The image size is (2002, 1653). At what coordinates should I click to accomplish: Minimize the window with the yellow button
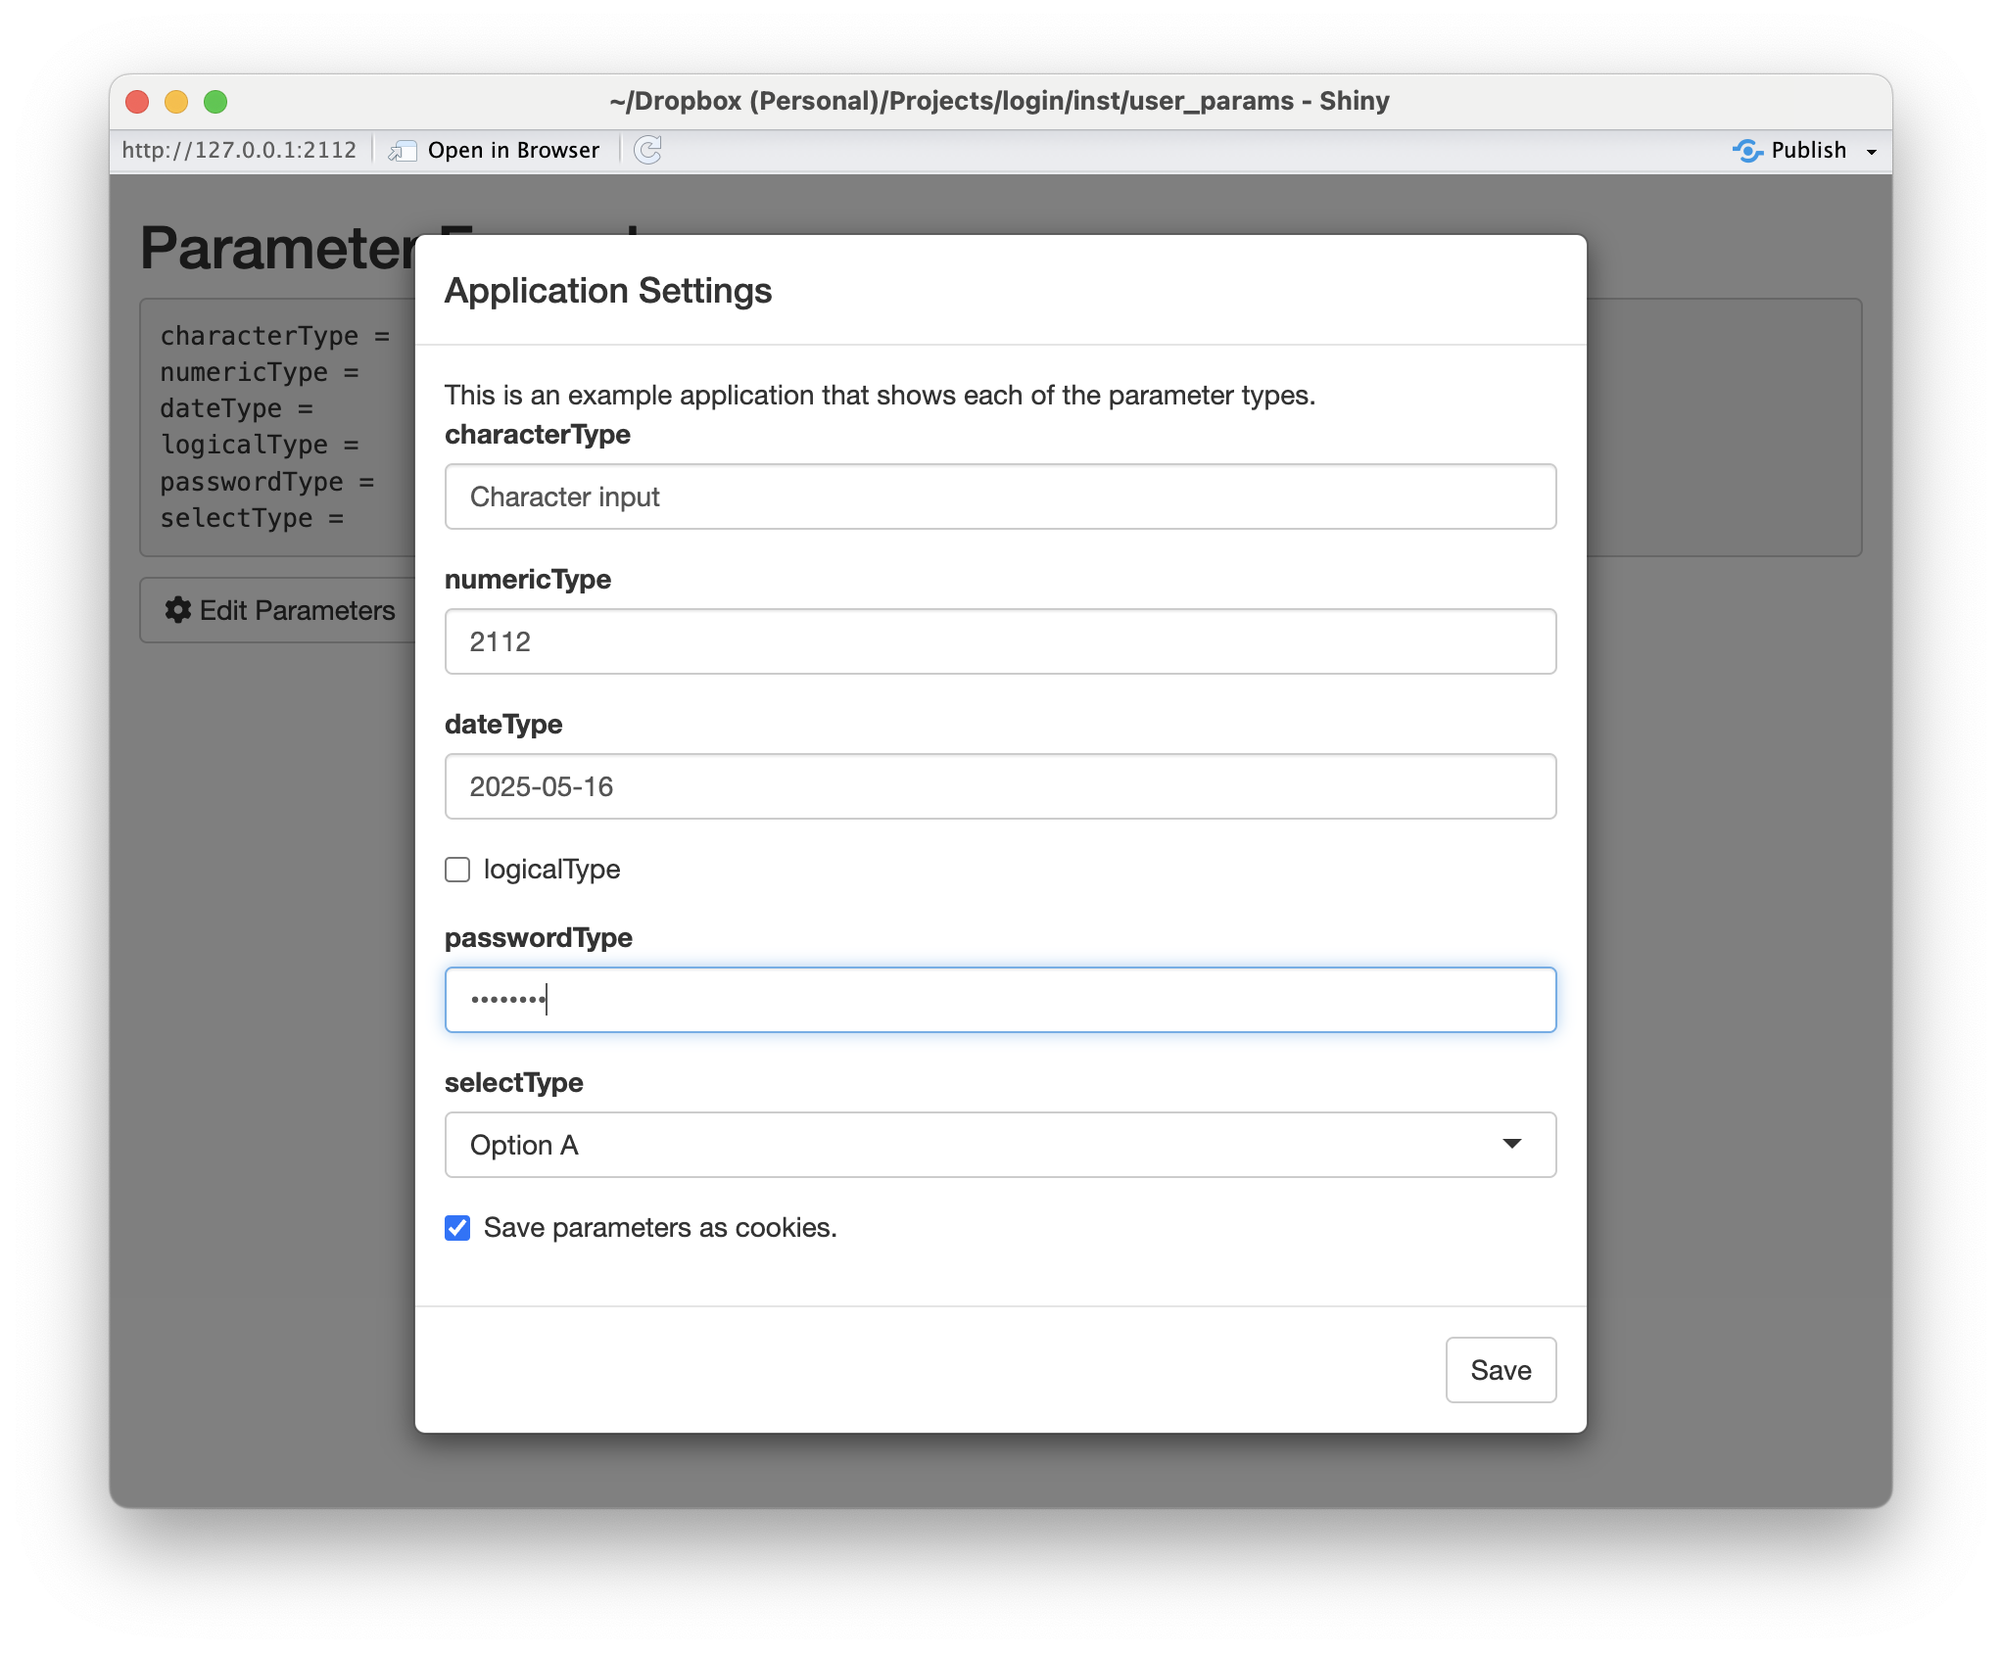176,101
